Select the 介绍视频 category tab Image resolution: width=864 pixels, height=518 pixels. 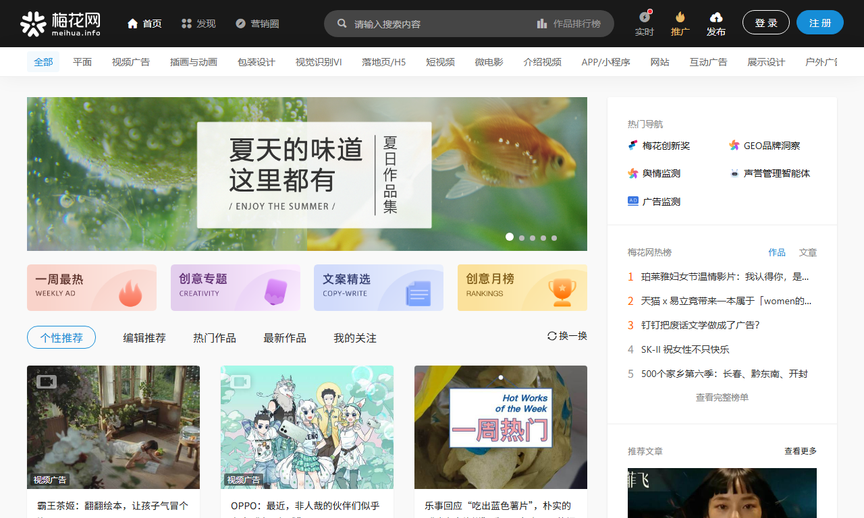(543, 62)
